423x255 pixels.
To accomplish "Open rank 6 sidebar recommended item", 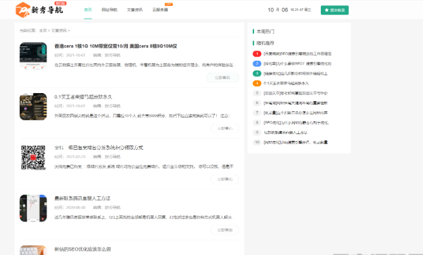I will tap(296, 103).
